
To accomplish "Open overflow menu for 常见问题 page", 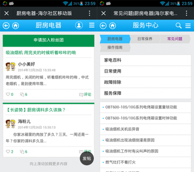I will (186, 13).
